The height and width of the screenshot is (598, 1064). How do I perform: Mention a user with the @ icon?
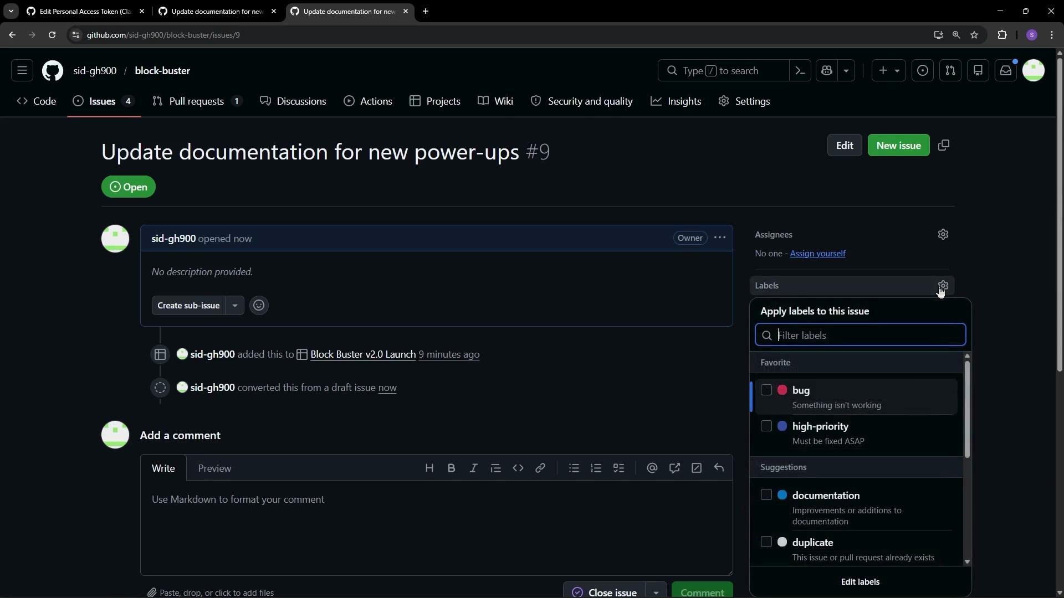652,468
